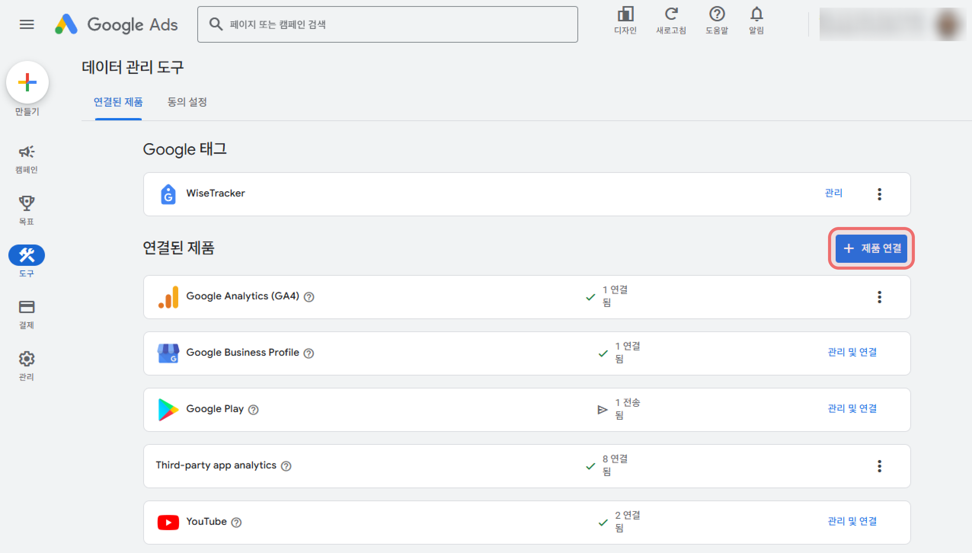Open Google Analytics (GA4) three-dot menu
972x553 pixels.
pos(879,297)
